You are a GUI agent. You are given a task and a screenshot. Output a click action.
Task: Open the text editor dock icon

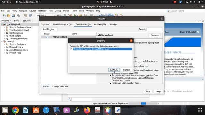(118, 110)
